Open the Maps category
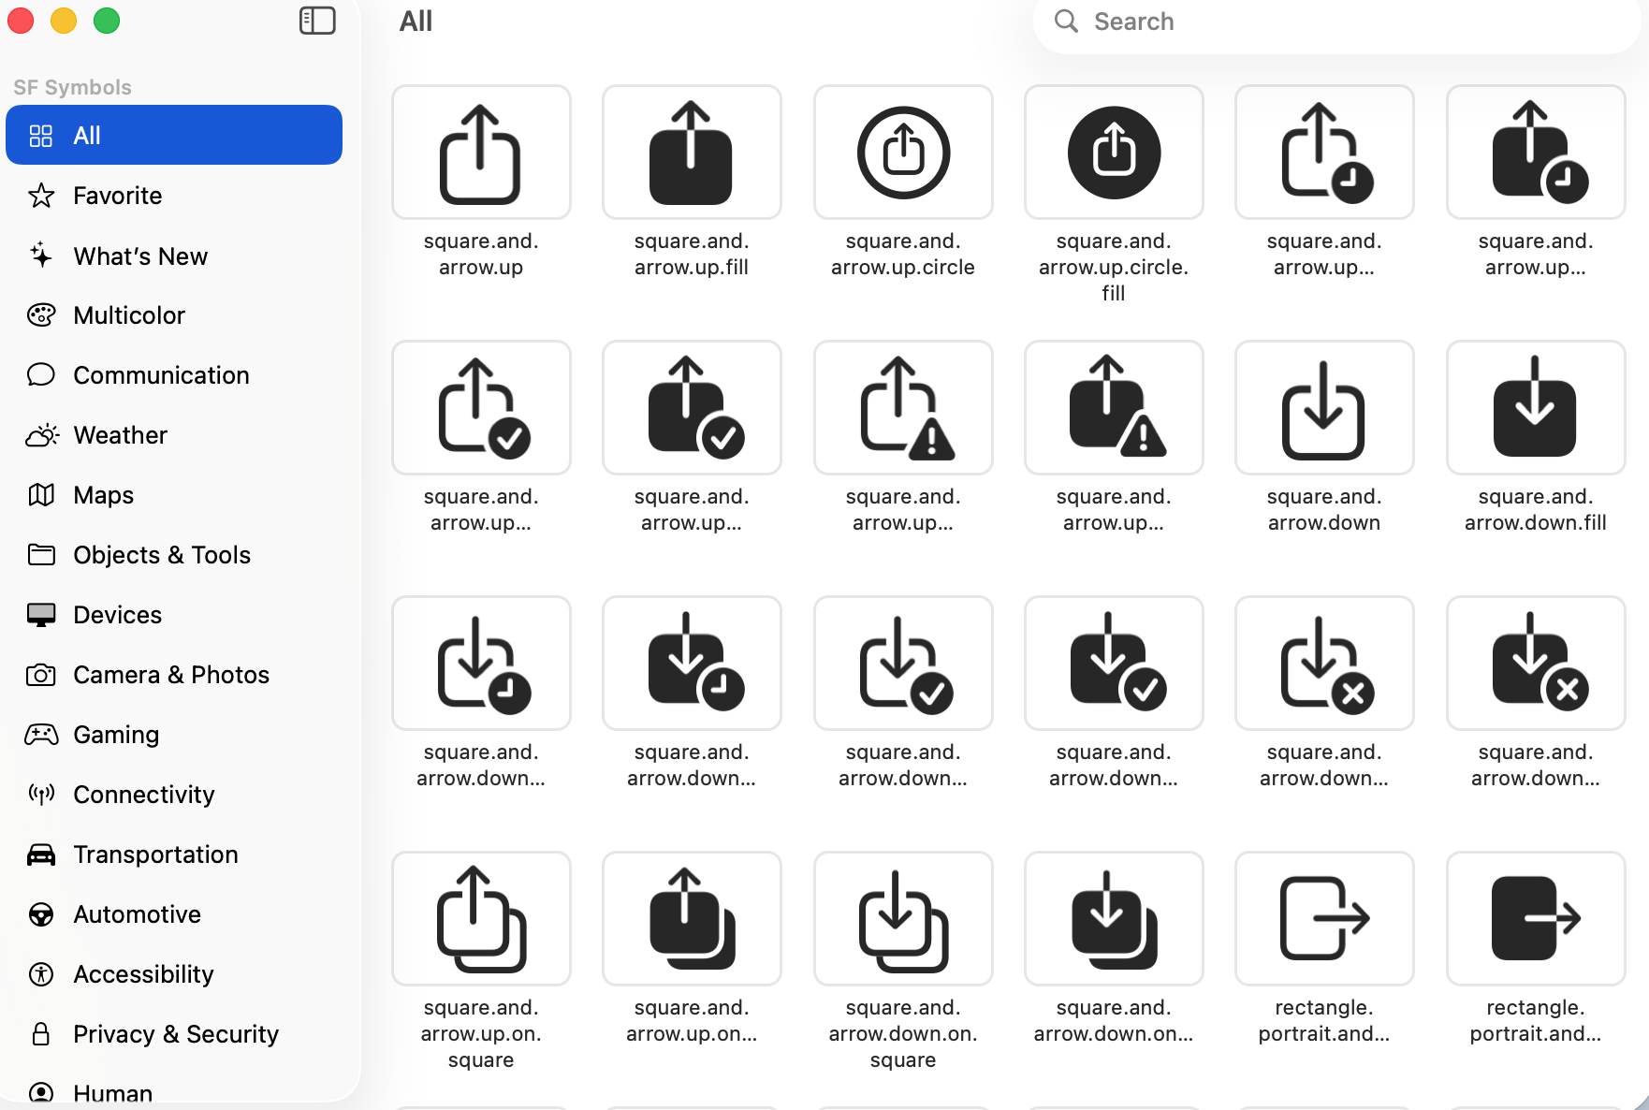1649x1110 pixels. click(174, 495)
